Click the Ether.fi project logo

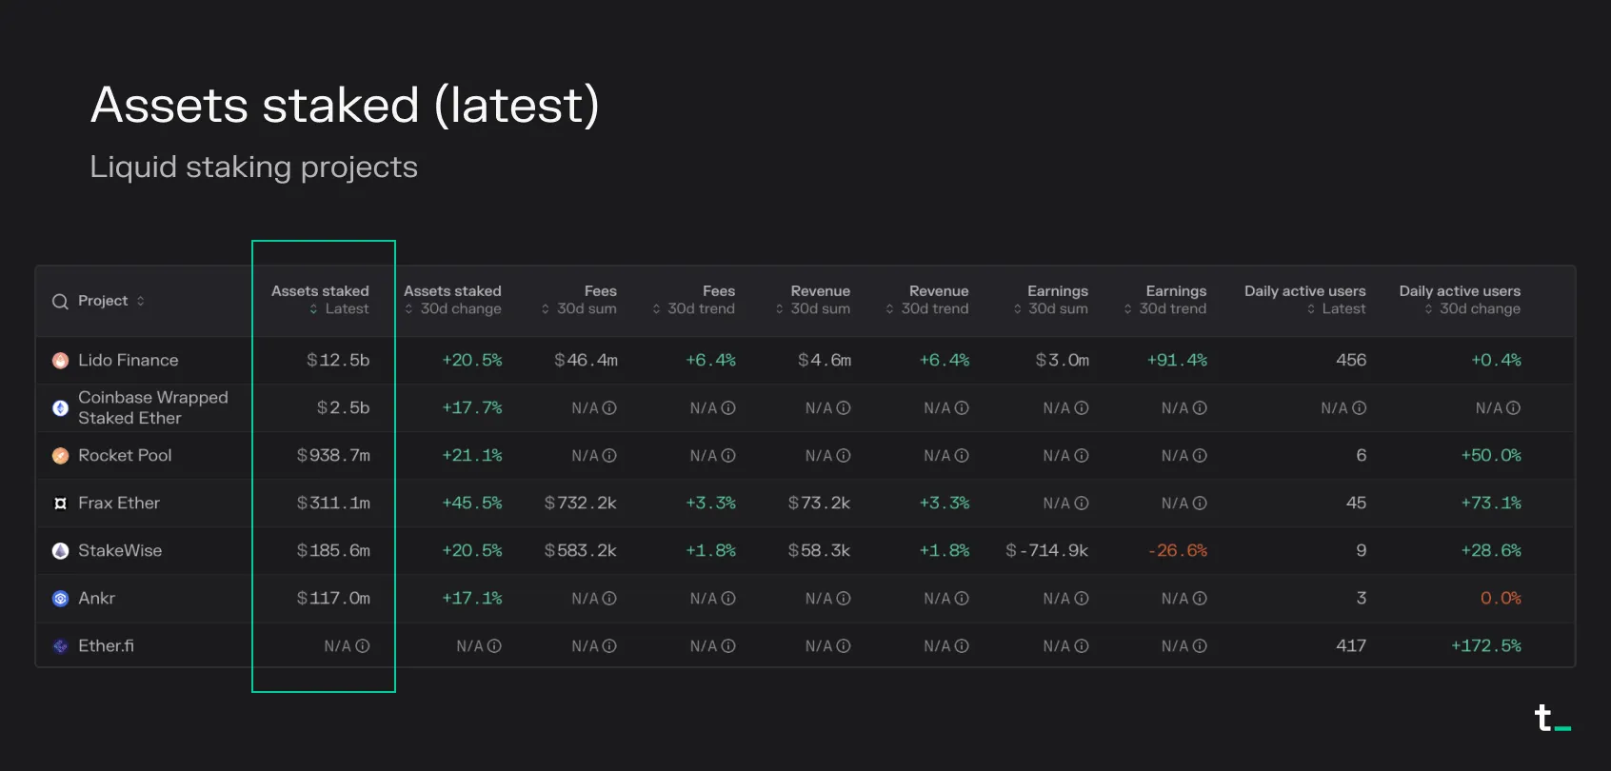tap(60, 646)
